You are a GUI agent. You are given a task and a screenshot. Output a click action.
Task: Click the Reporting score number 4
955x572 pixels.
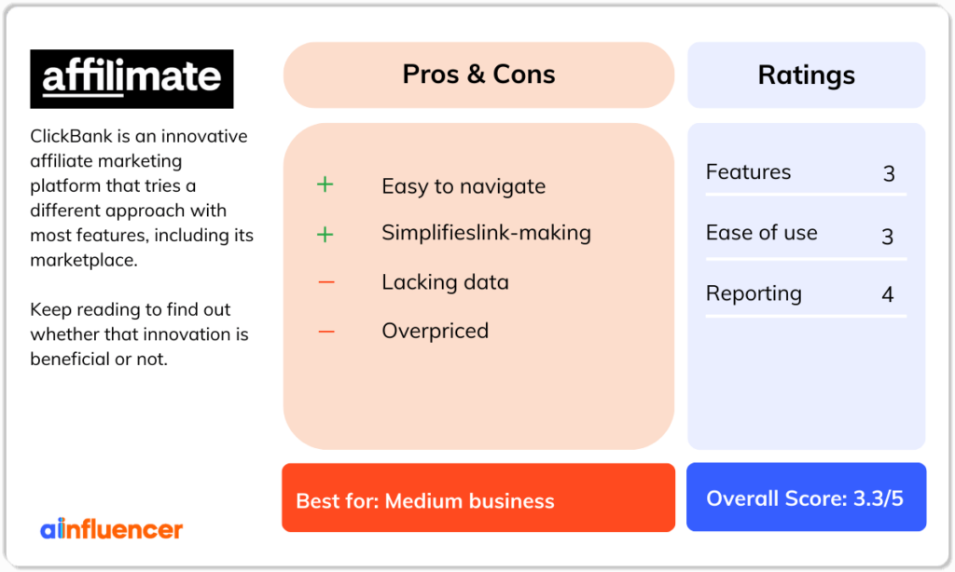[888, 294]
